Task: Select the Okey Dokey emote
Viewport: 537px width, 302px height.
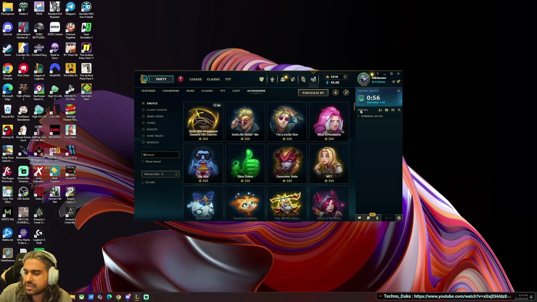Action: pyautogui.click(x=245, y=164)
